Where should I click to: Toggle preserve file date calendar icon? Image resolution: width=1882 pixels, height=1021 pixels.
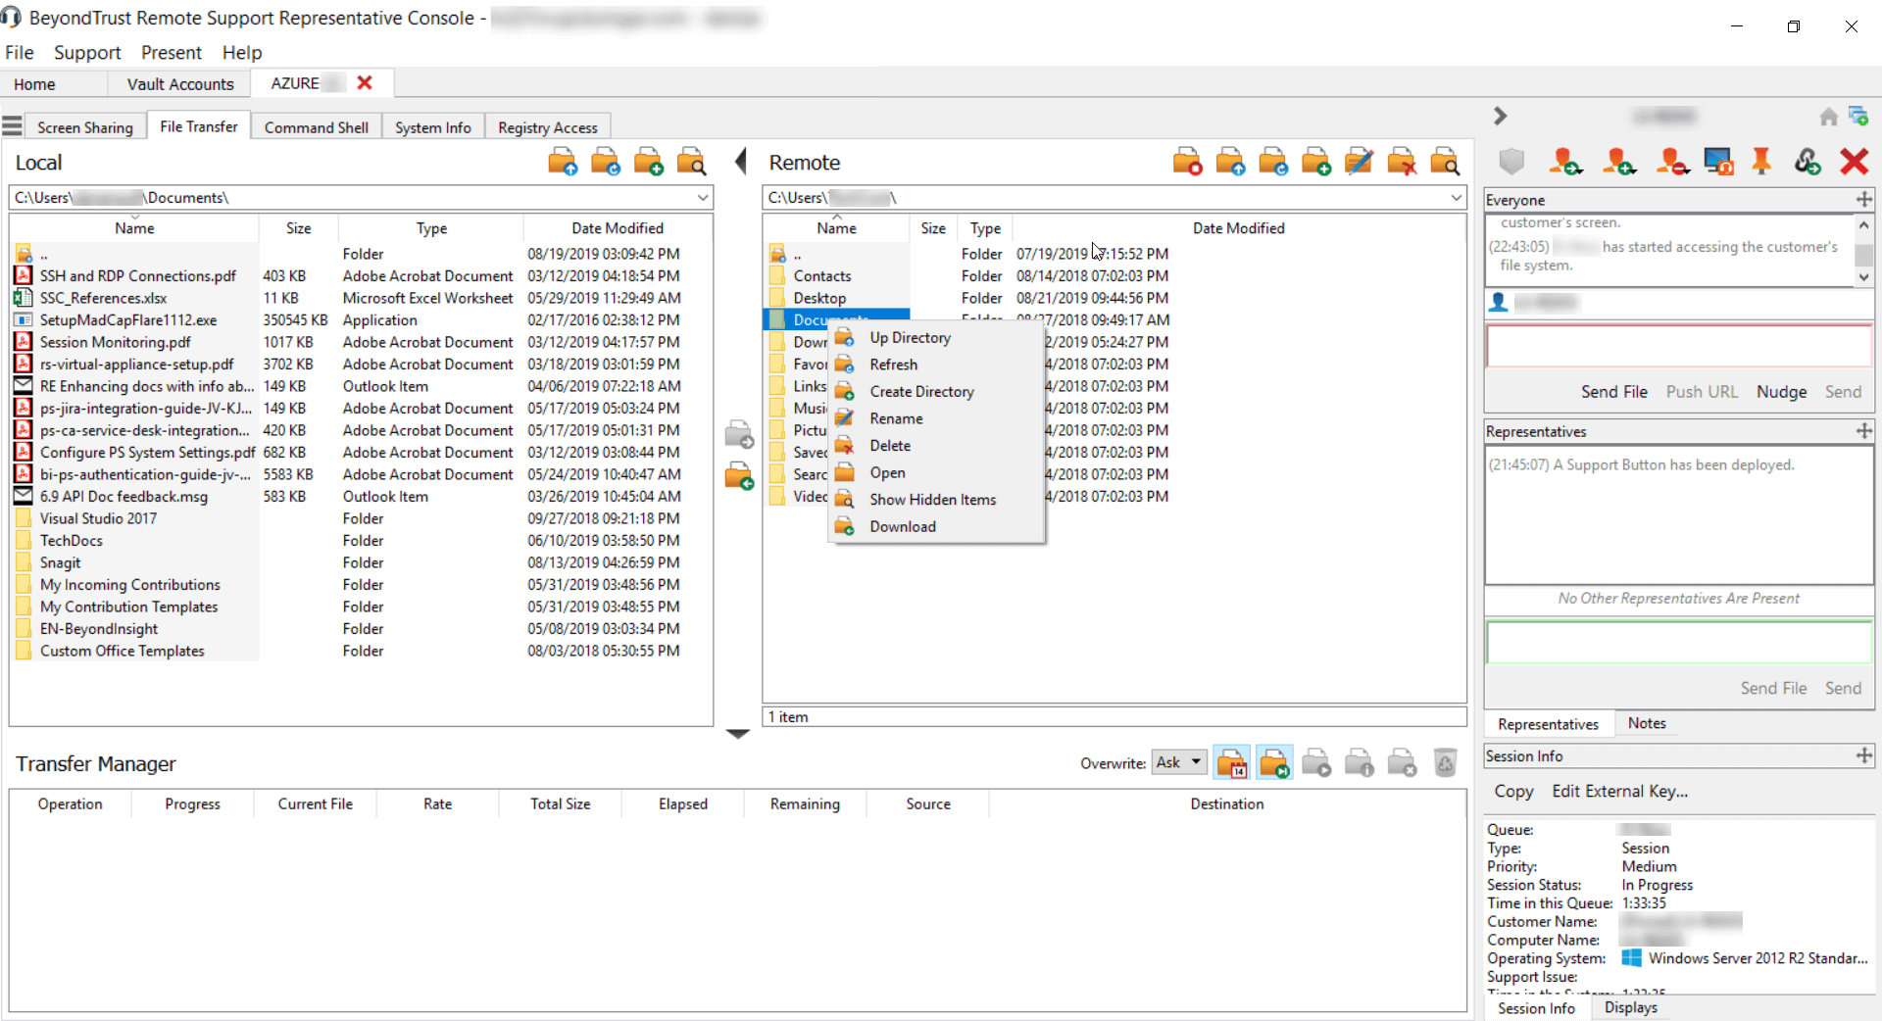tap(1232, 763)
